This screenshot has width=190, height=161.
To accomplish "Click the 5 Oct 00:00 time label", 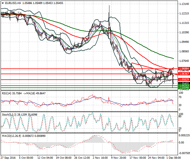I will (x=26, y=158).
